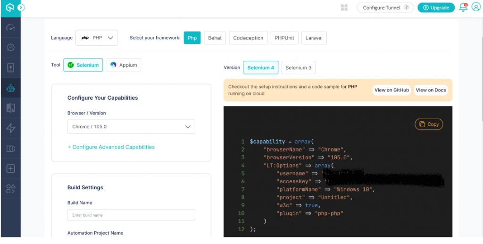The image size is (483, 244).
Task: Choose the PHPUnit framework tab
Action: coord(284,38)
